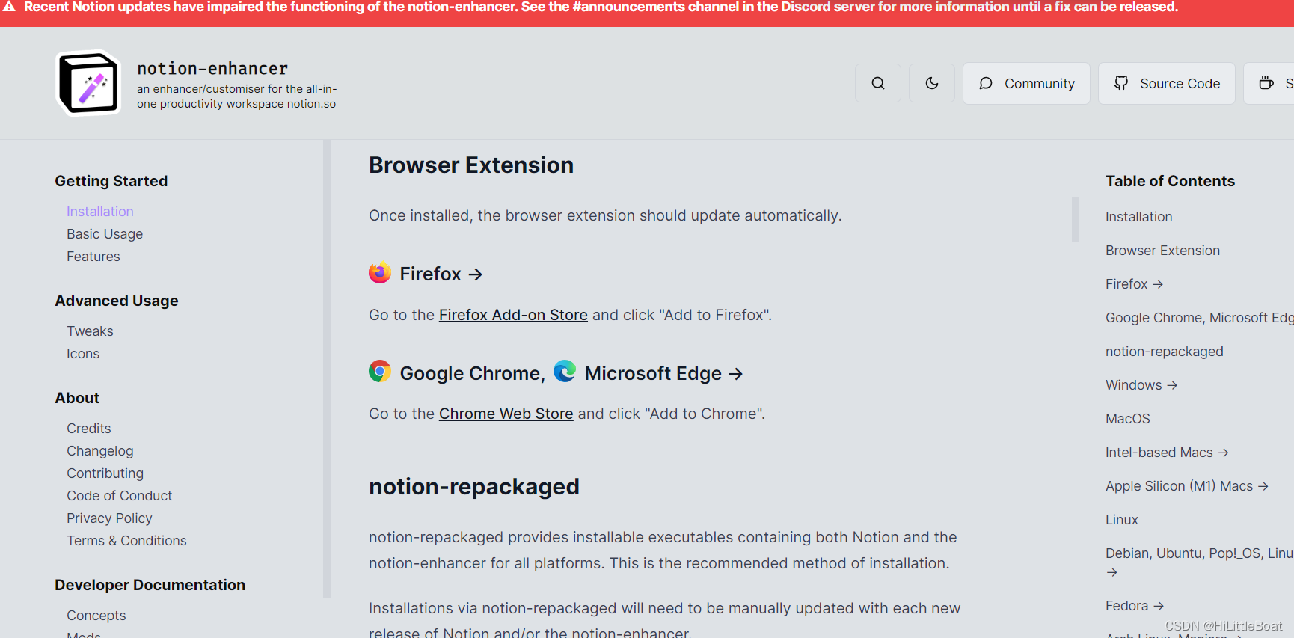Screen dimensions: 1294x638
Task: Select Features in the sidebar
Action: tap(93, 257)
